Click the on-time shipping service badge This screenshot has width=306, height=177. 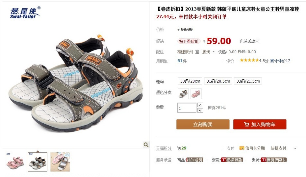[x=194, y=160]
